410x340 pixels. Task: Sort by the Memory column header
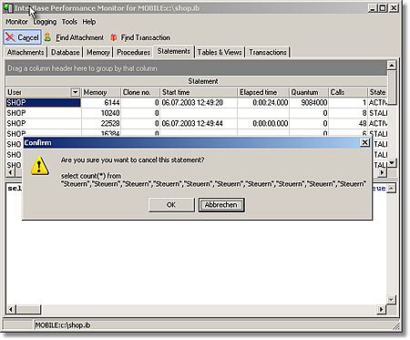tap(101, 92)
